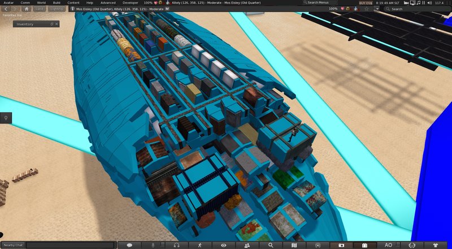Expand the location history dropdown arrow
Screen dimensions: 452x249
377,9
